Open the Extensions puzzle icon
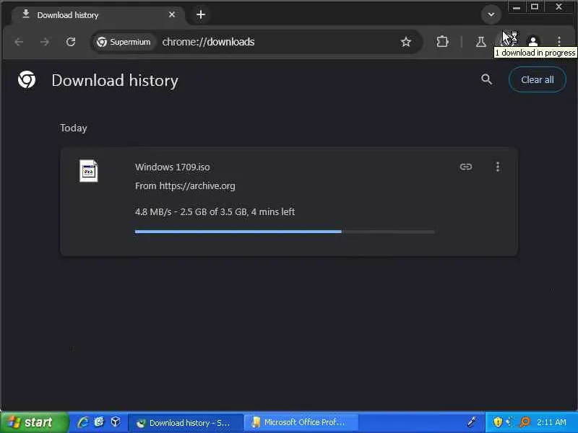 (442, 42)
